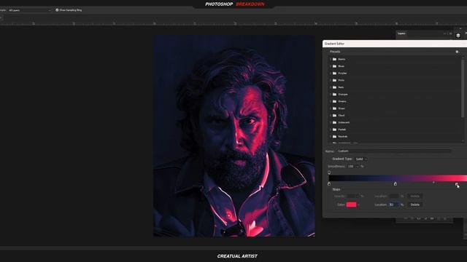Open the Smoothness value dropdown arrow
The width and height of the screenshot is (467, 262).
click(357, 167)
